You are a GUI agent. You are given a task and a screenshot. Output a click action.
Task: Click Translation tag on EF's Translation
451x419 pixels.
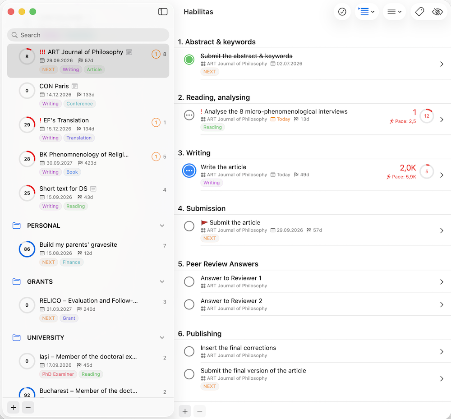(79, 138)
